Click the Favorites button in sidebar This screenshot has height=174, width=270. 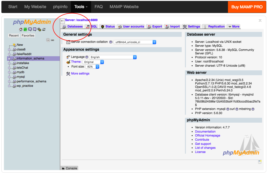click(x=28, y=36)
